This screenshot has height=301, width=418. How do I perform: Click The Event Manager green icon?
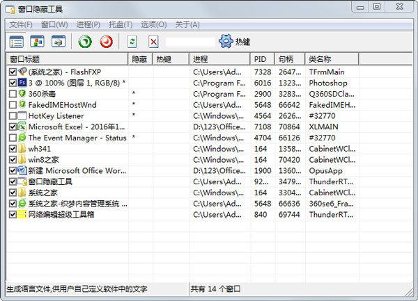[x=22, y=138]
